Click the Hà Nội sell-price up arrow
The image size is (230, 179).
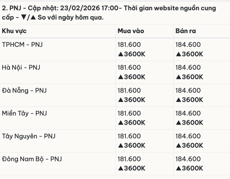(179, 77)
